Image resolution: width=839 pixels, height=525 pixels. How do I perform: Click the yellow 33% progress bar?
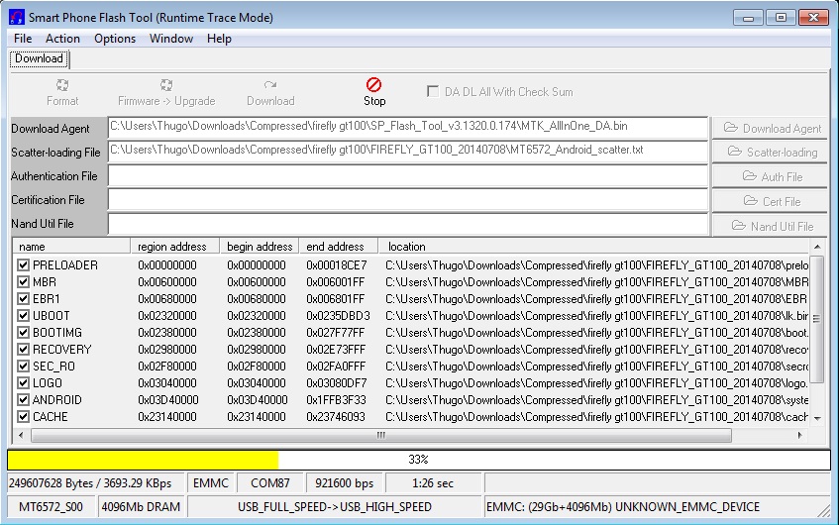419,460
